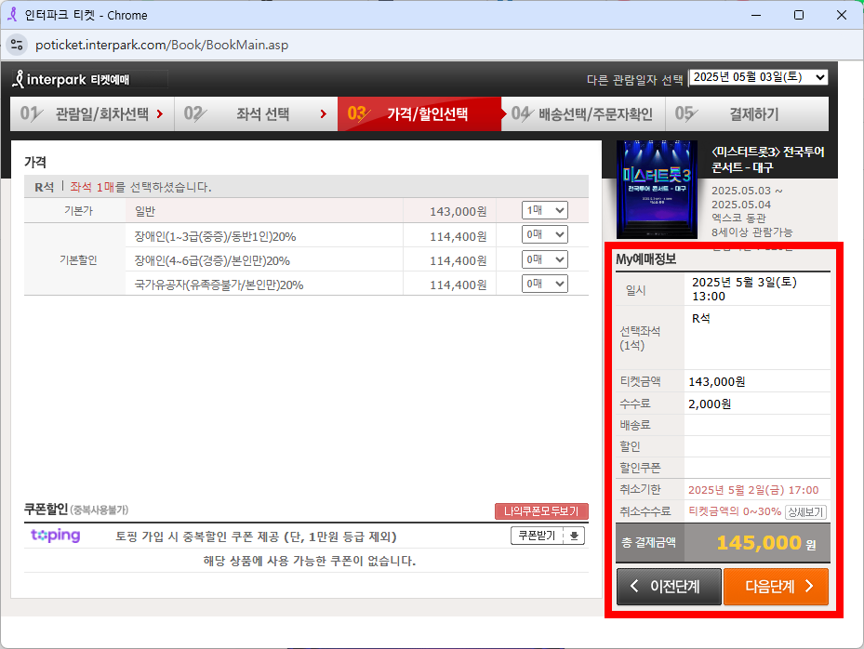
Task: Click the R석 selected seat value
Action: pyautogui.click(x=701, y=318)
